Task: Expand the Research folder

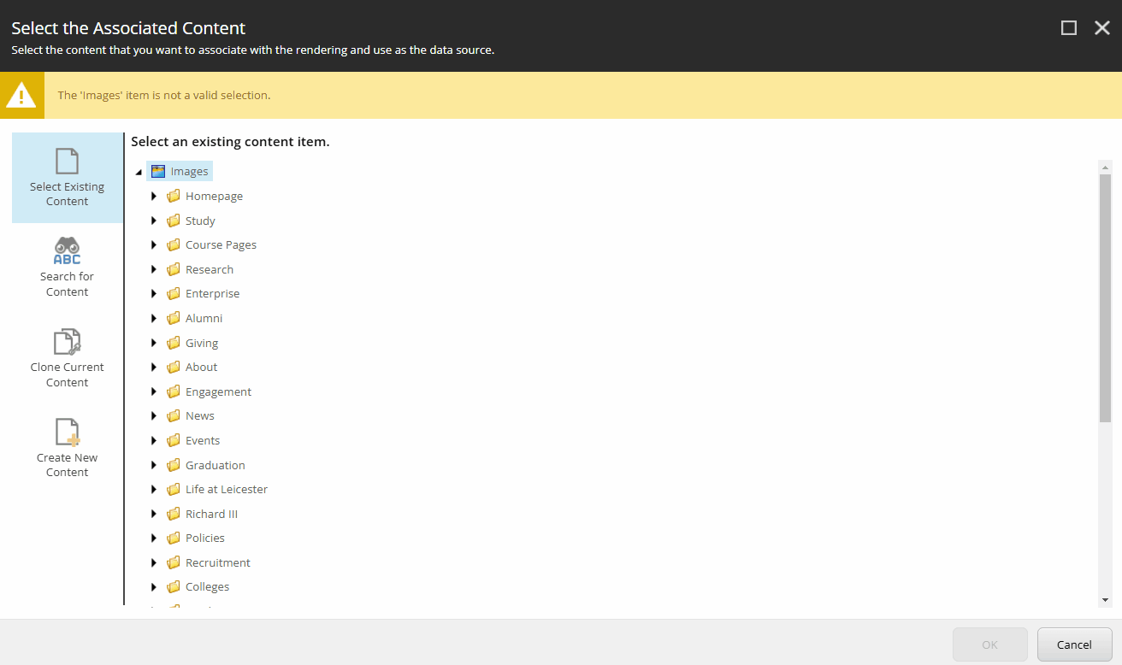Action: point(154,269)
